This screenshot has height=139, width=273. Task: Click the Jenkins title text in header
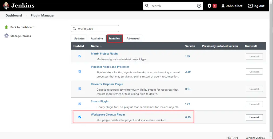pyautogui.click(x=23, y=6)
